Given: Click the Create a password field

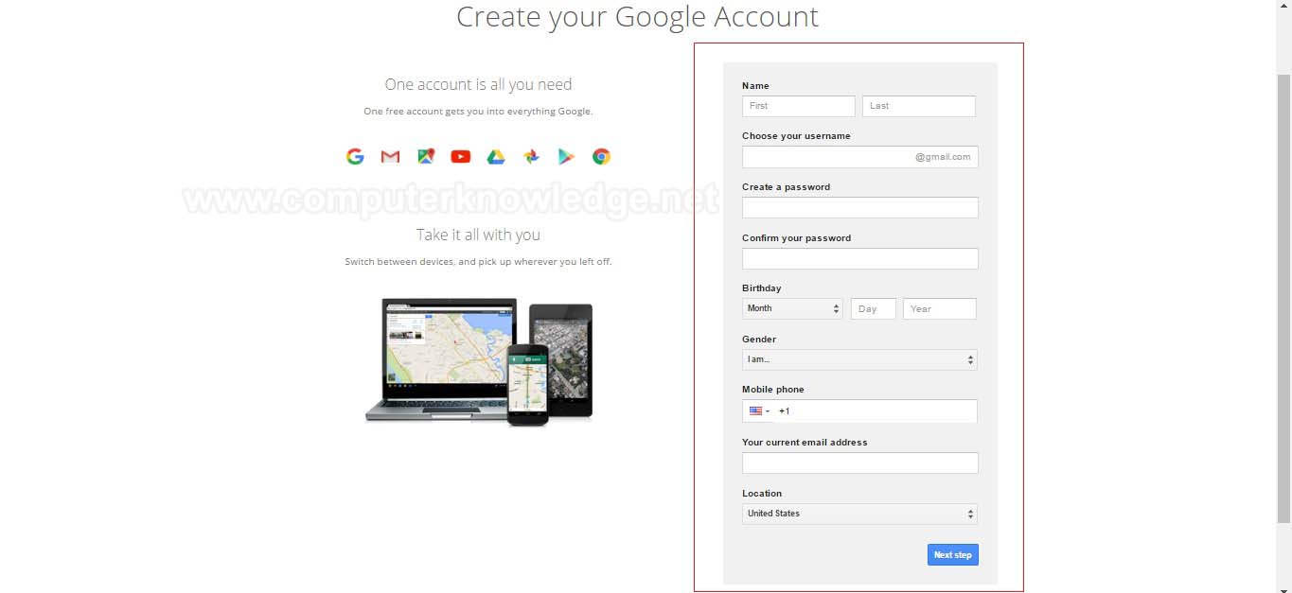Looking at the screenshot, I should pos(859,208).
